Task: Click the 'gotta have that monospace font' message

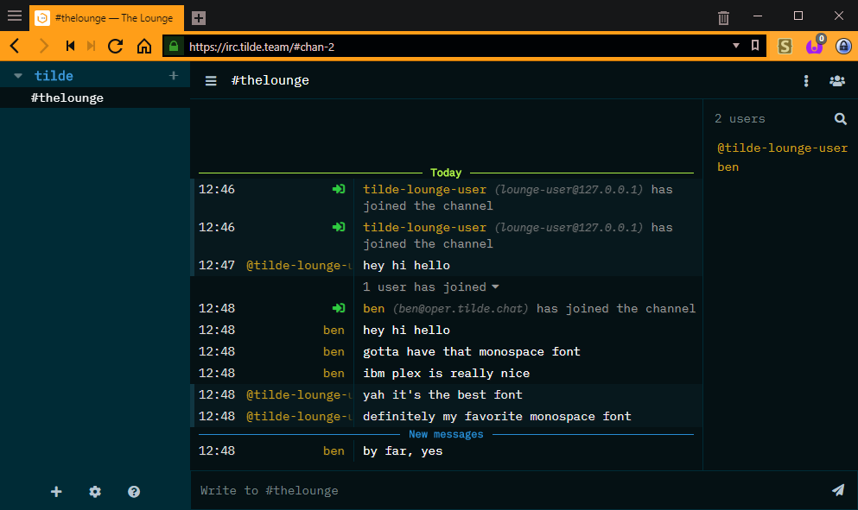Action: [x=471, y=351]
